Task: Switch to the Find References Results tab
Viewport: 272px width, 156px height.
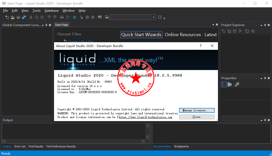Action: (61, 146)
